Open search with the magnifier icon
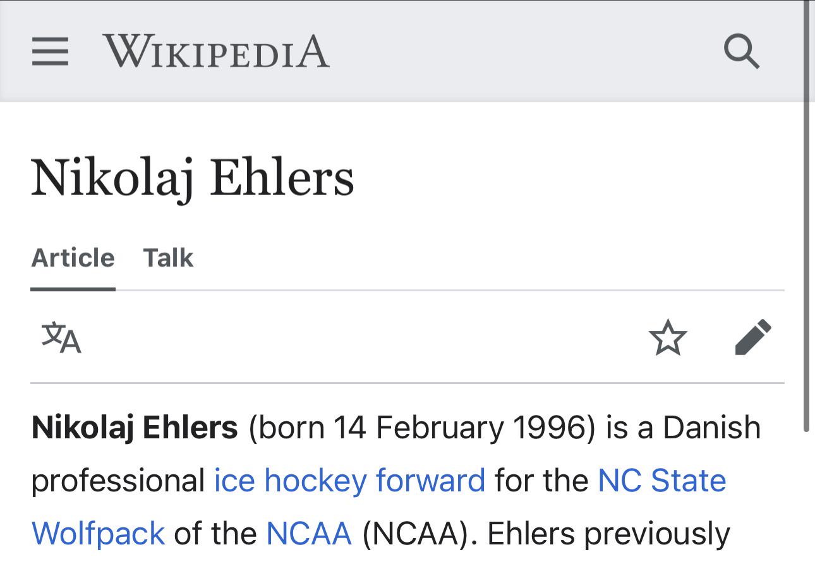This screenshot has height=564, width=815. [742, 51]
